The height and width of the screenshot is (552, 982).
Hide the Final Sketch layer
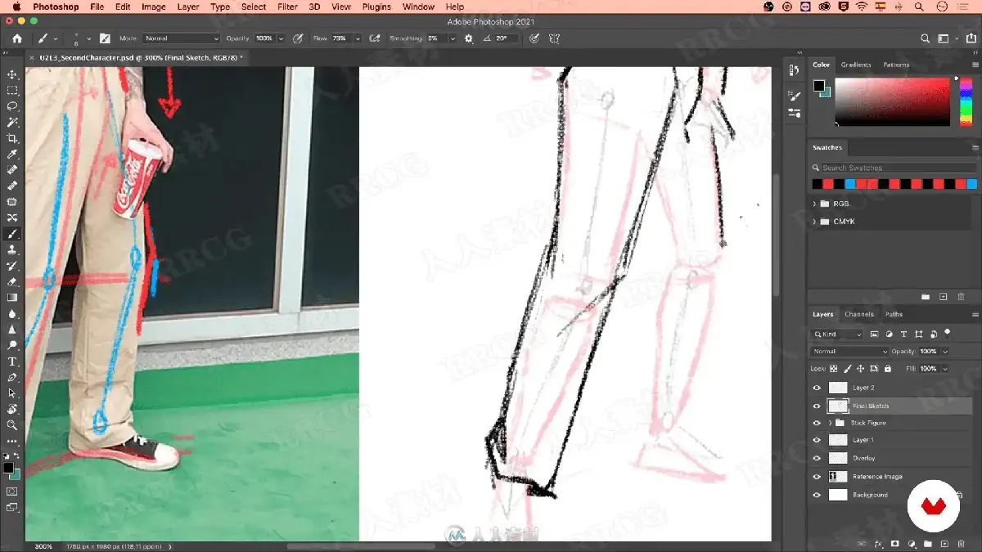pos(817,406)
